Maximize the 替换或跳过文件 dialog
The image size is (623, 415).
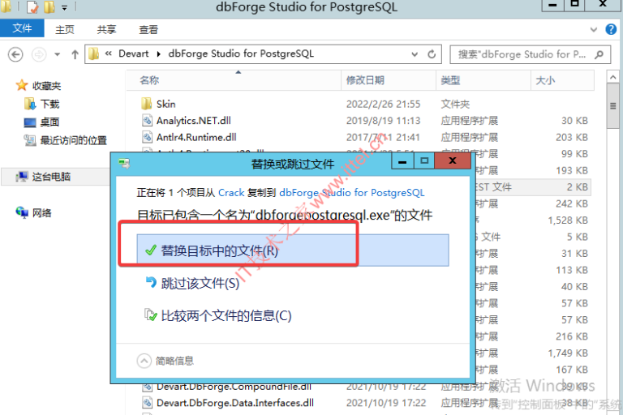424,160
